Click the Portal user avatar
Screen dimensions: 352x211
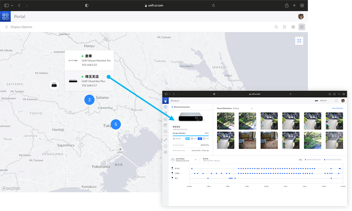pyautogui.click(x=301, y=17)
